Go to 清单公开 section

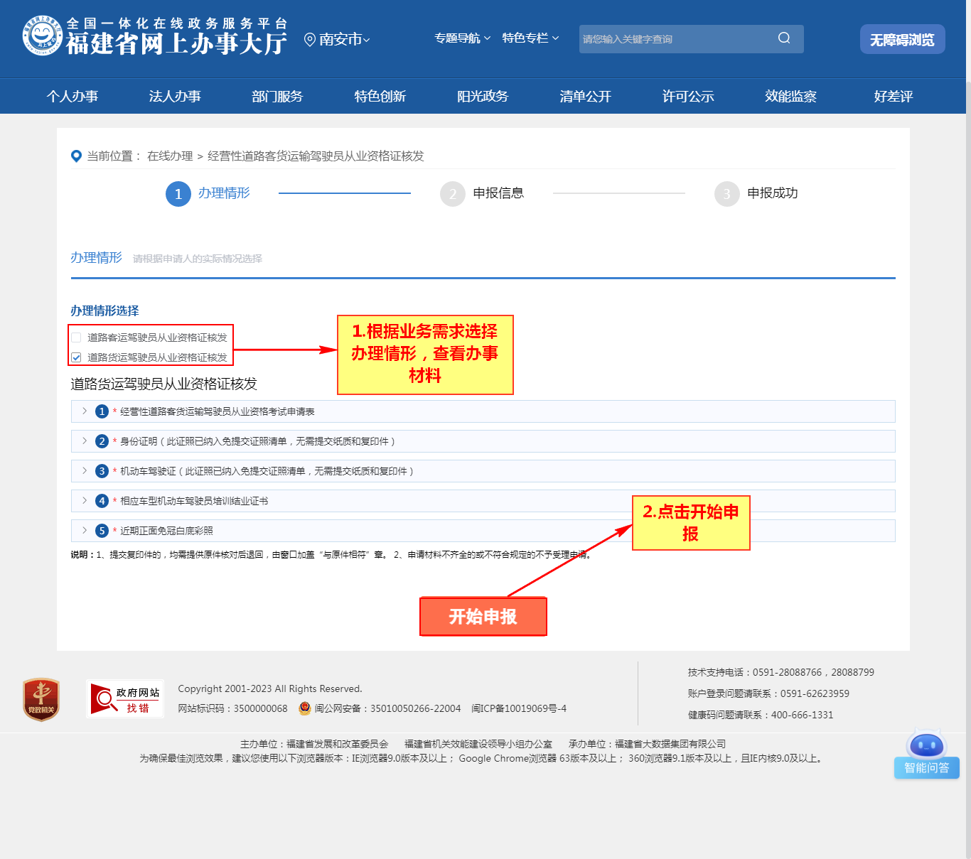[586, 96]
